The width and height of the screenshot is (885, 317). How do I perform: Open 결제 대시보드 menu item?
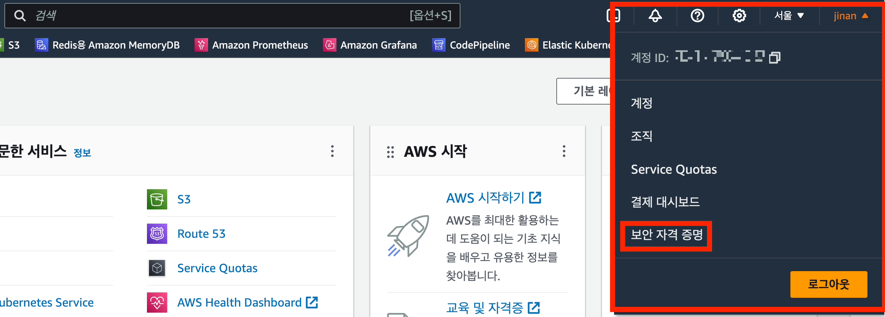[x=665, y=202]
